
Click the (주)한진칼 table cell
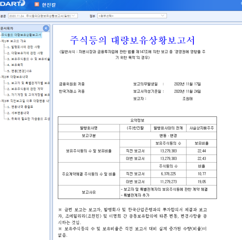click(135, 128)
